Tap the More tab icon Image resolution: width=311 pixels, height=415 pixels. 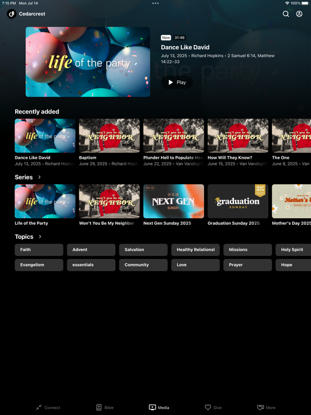tap(260, 407)
